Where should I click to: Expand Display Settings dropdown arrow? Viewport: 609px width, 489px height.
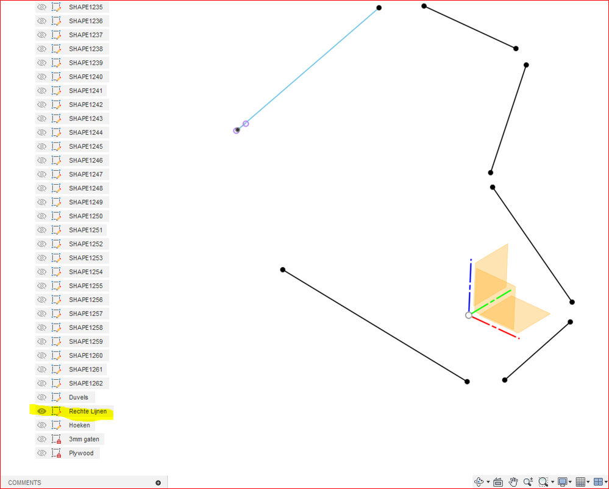point(570,482)
